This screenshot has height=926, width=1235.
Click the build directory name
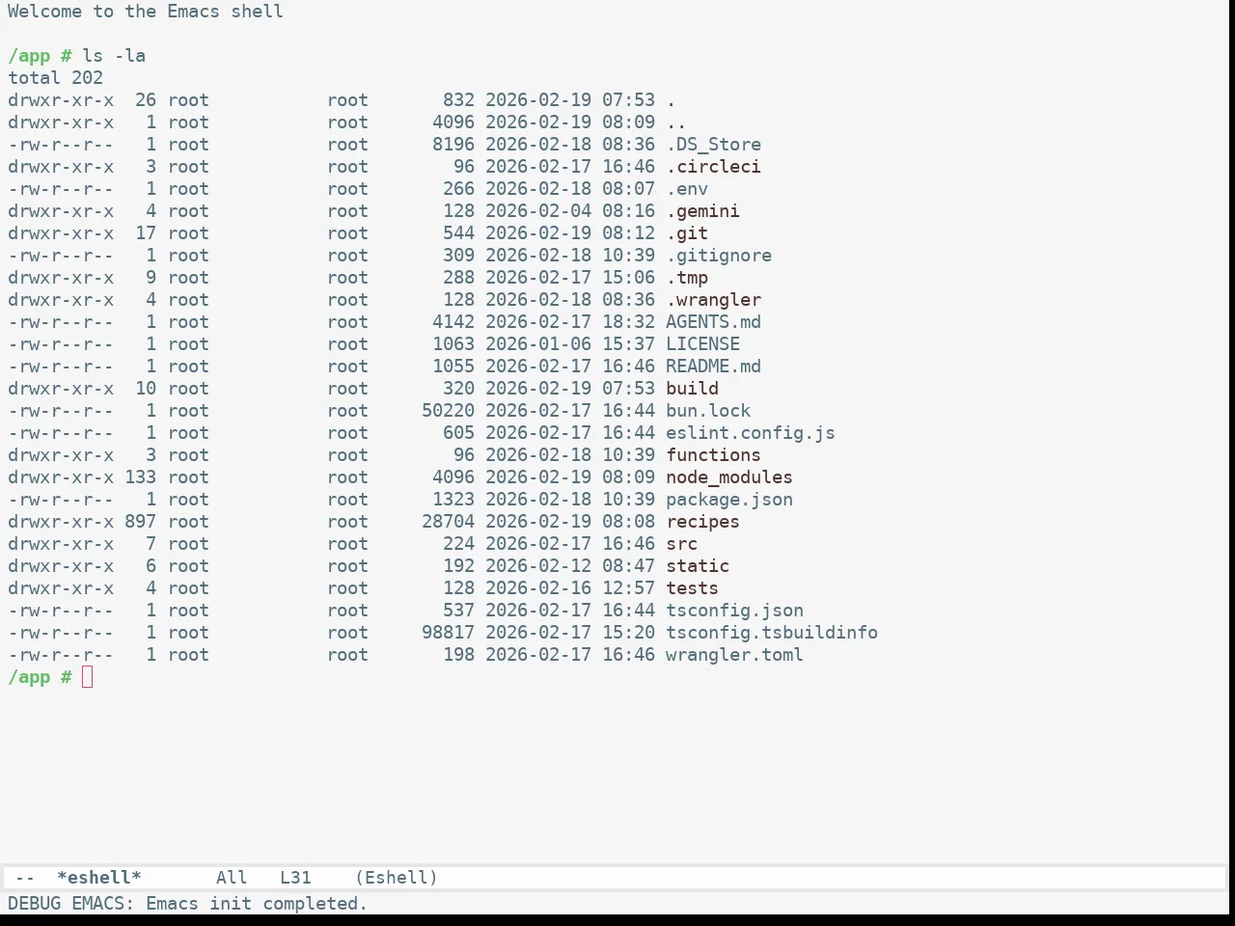(x=693, y=389)
